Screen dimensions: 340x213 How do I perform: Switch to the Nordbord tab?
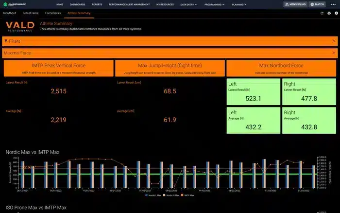point(10,13)
